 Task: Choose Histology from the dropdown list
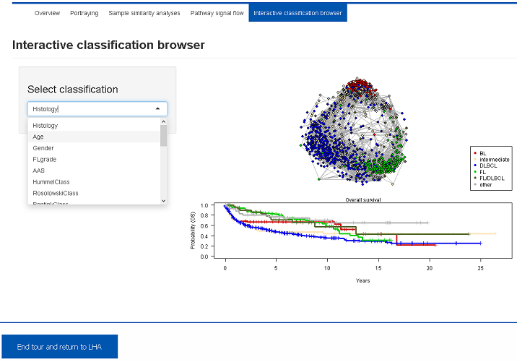point(45,126)
